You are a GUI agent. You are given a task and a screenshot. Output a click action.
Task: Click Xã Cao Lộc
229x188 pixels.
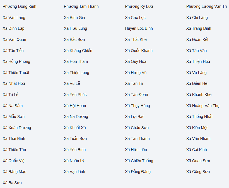135,18
